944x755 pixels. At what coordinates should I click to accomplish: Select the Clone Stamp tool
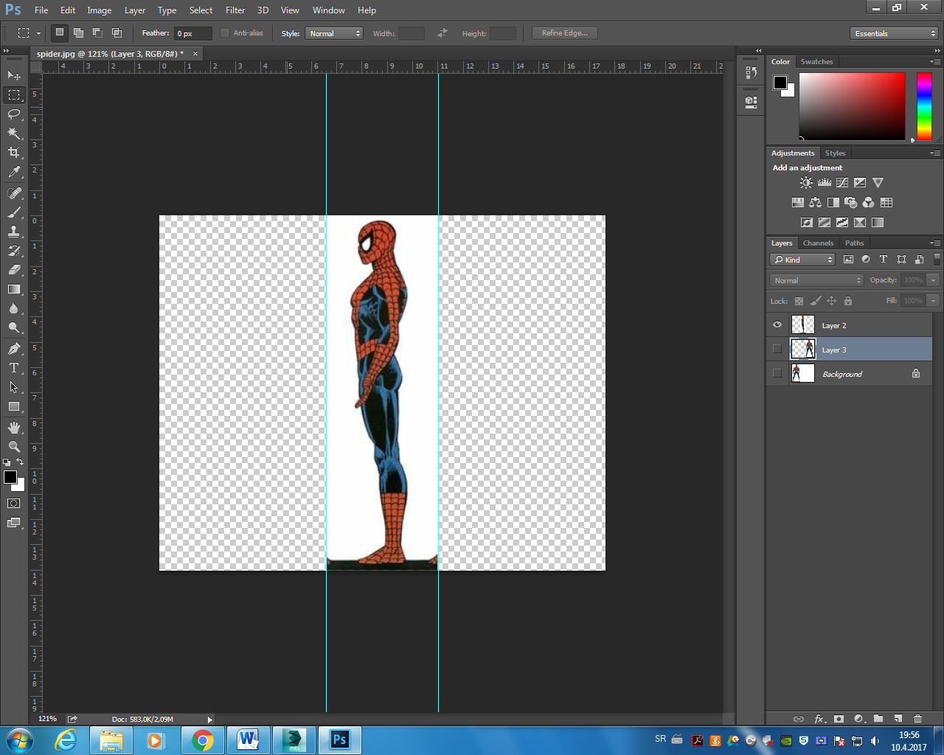[x=14, y=232]
